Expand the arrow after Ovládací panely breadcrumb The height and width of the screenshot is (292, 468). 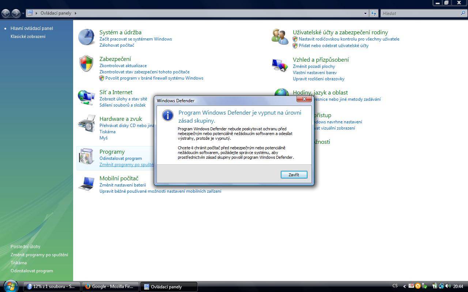(x=76, y=13)
